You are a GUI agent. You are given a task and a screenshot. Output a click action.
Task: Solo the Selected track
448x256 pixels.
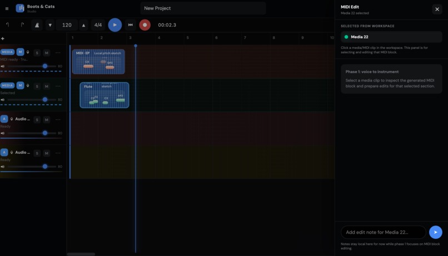(37, 86)
